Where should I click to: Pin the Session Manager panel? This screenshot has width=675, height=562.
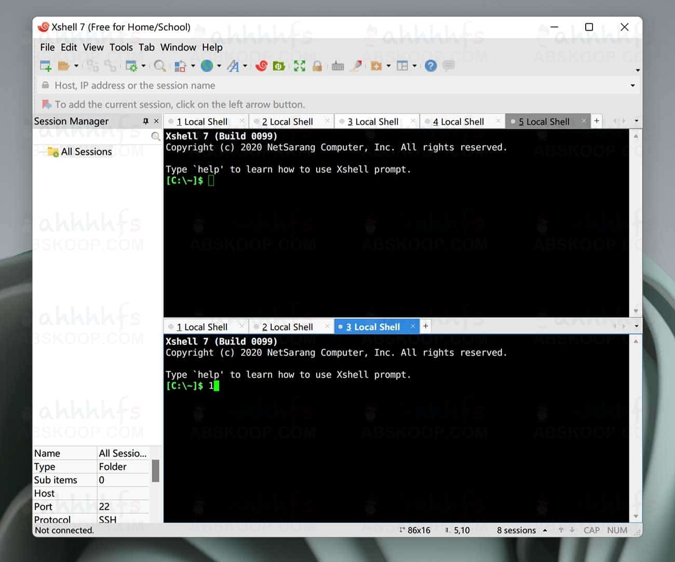tap(145, 121)
